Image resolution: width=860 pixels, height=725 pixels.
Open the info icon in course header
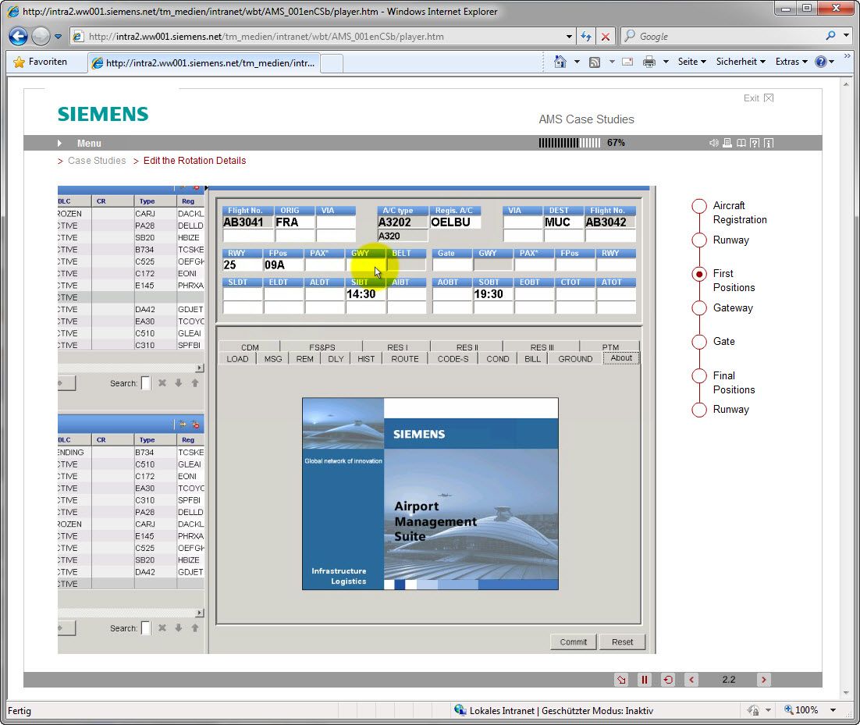(769, 143)
